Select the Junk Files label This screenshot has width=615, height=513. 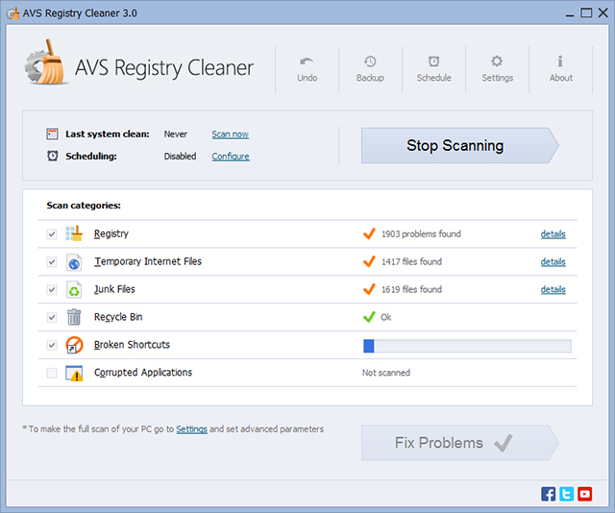tap(114, 289)
